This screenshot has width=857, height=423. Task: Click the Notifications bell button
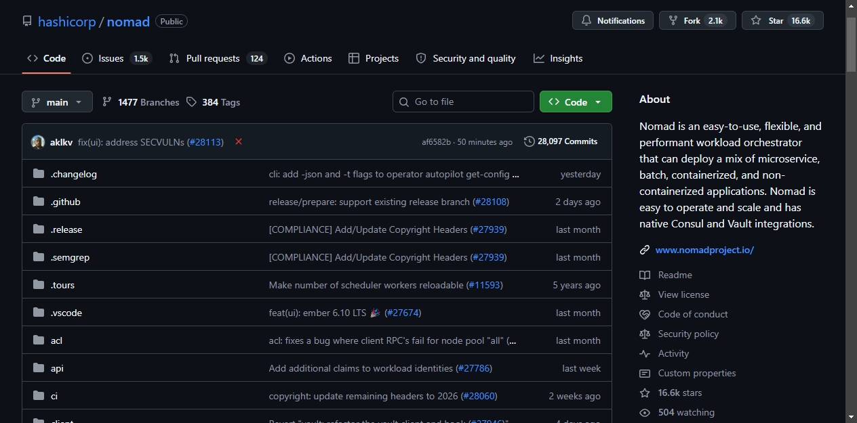pyautogui.click(x=613, y=20)
